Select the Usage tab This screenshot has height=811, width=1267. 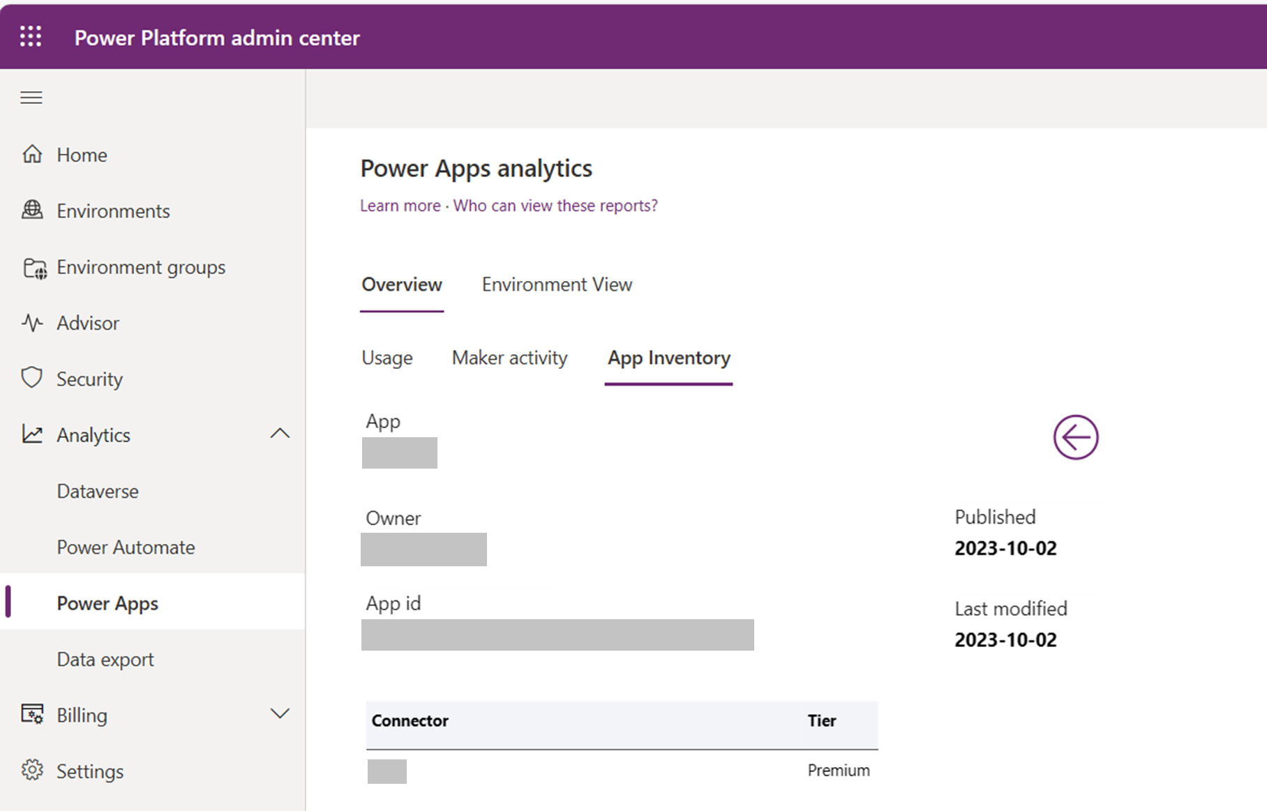tap(387, 358)
